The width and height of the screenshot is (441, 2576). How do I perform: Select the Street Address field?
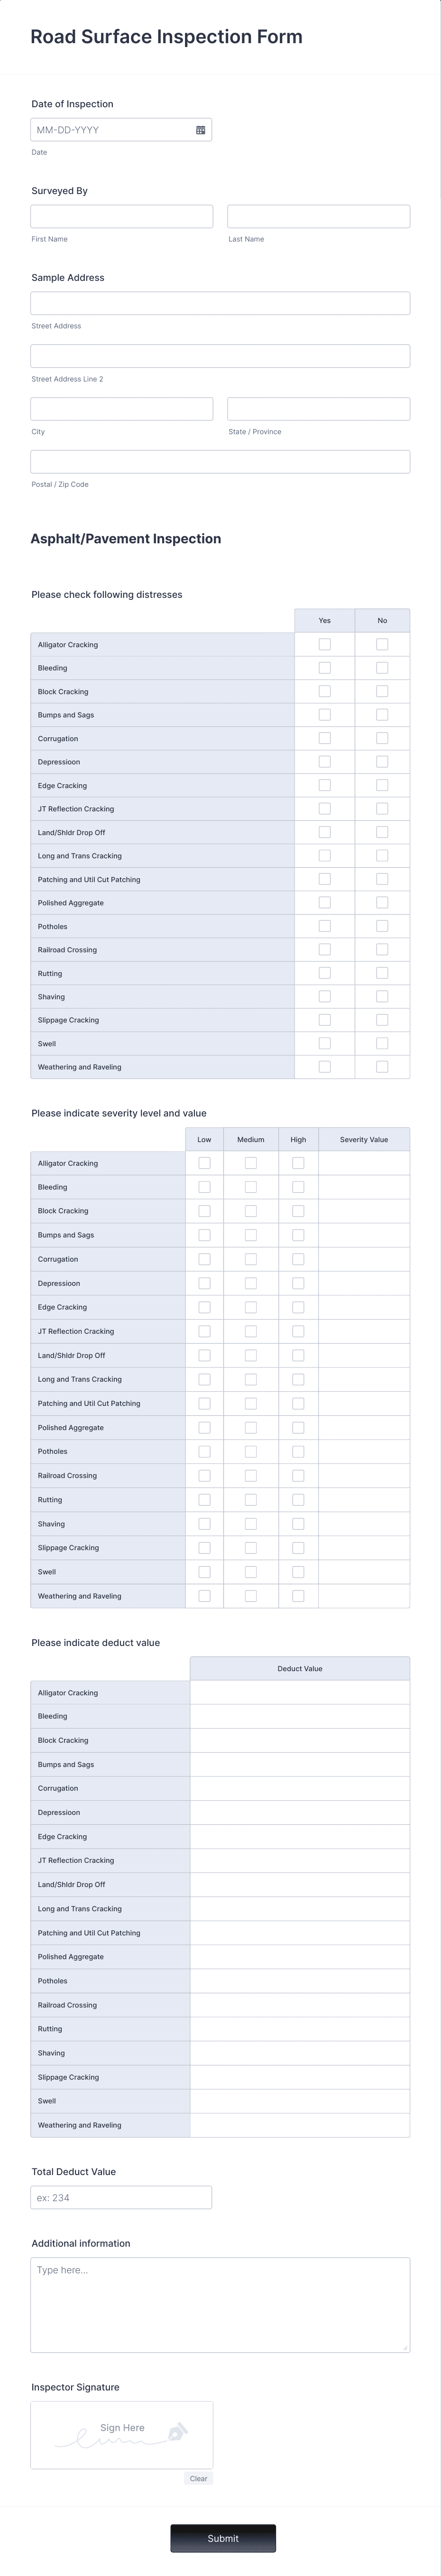pos(220,303)
